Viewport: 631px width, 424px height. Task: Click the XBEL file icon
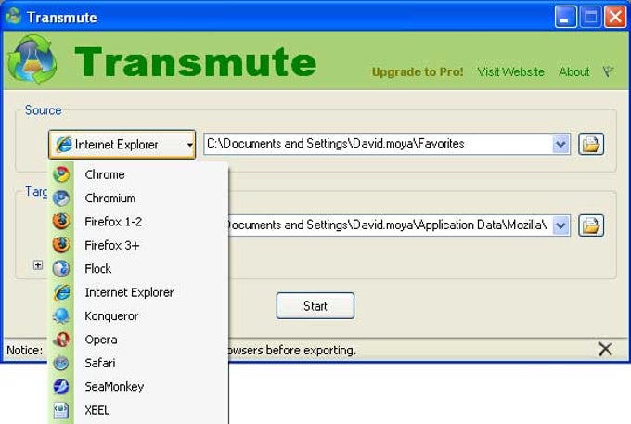pyautogui.click(x=61, y=410)
